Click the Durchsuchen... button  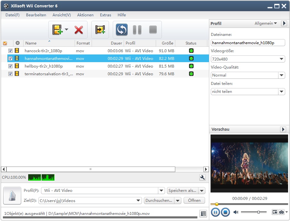tap(159, 201)
